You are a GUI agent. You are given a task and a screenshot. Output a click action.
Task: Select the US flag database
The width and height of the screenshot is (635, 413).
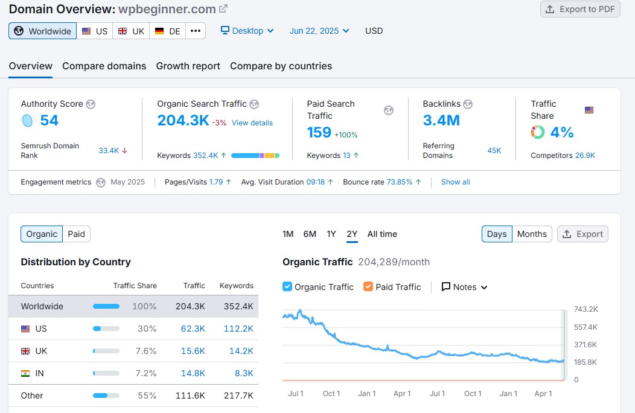click(x=95, y=31)
